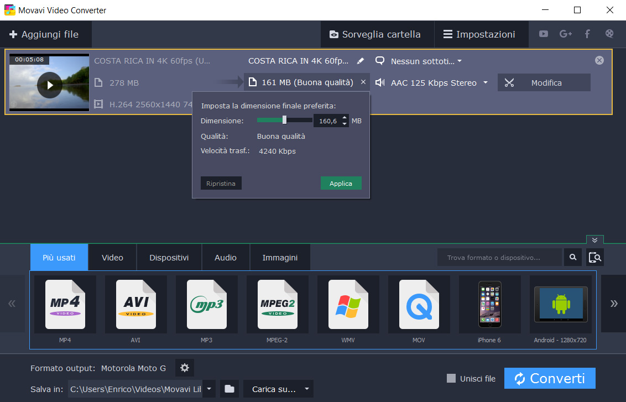The image size is (626, 402).
Task: Open the help lifebuoy icon
Action: tap(609, 34)
